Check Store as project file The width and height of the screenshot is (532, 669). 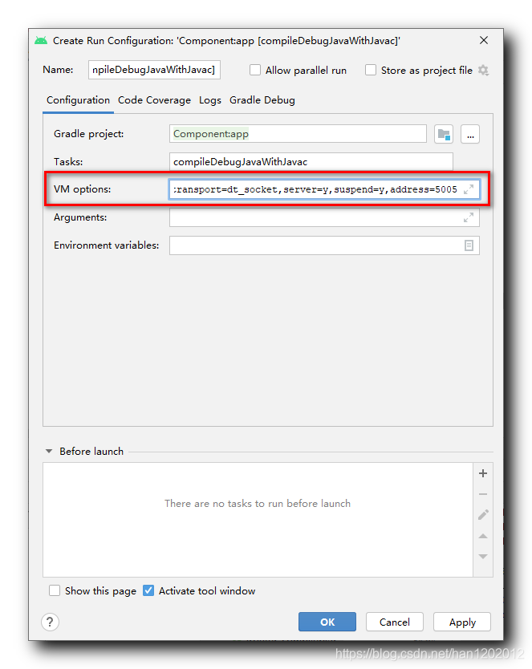(x=371, y=70)
